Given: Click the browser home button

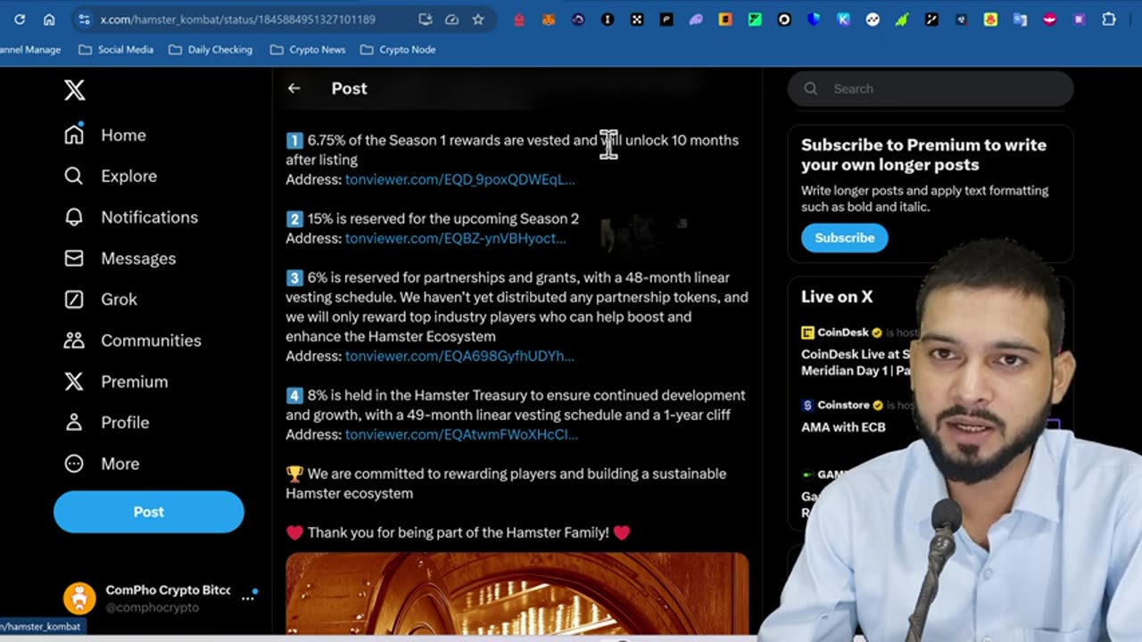Looking at the screenshot, I should tap(49, 19).
